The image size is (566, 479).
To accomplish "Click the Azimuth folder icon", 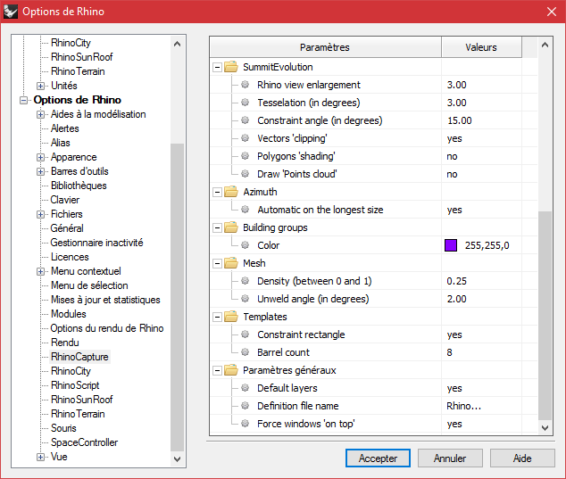I will (x=231, y=192).
